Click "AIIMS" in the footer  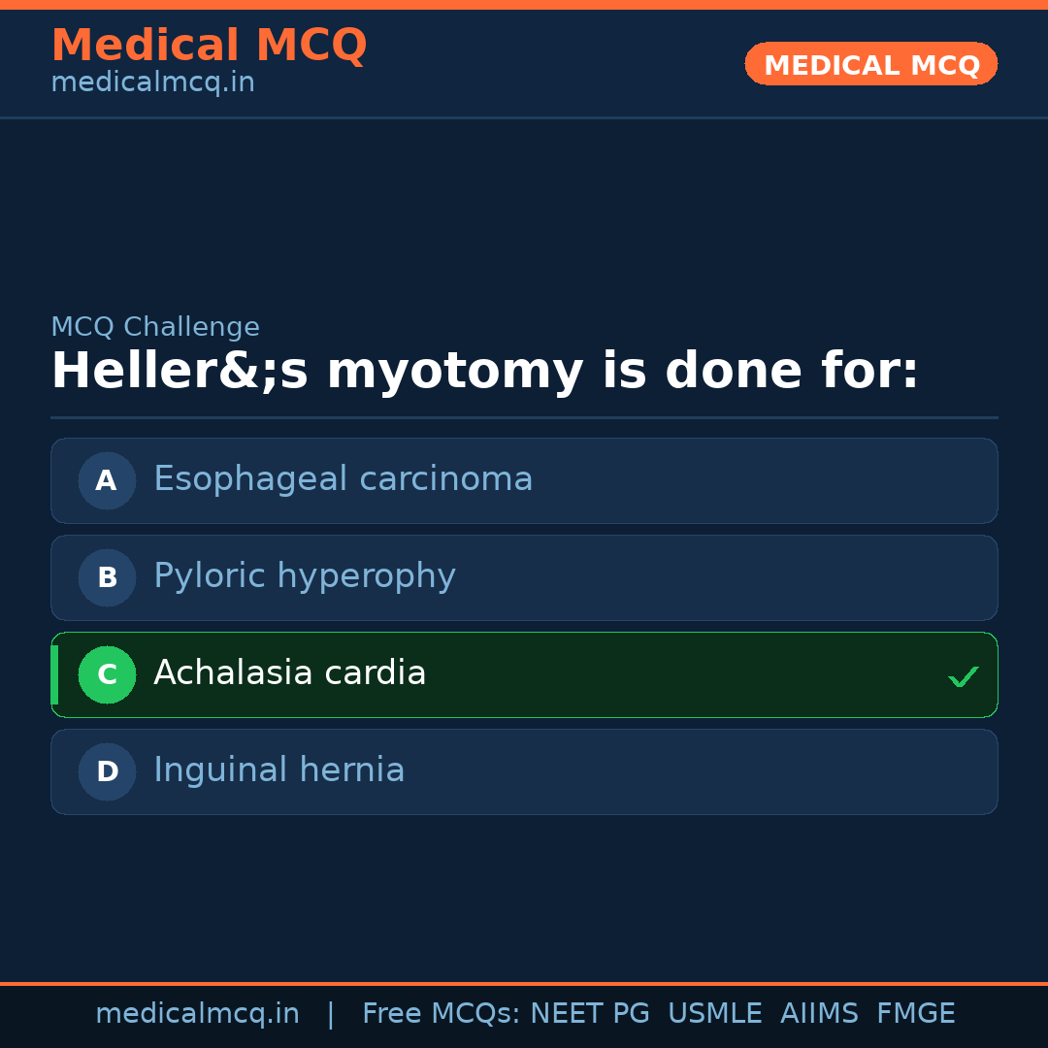click(819, 1014)
